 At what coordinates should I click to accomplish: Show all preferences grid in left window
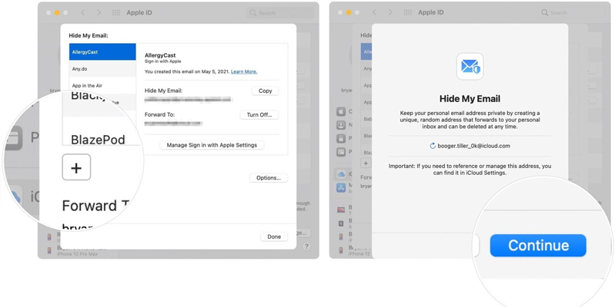116,12
